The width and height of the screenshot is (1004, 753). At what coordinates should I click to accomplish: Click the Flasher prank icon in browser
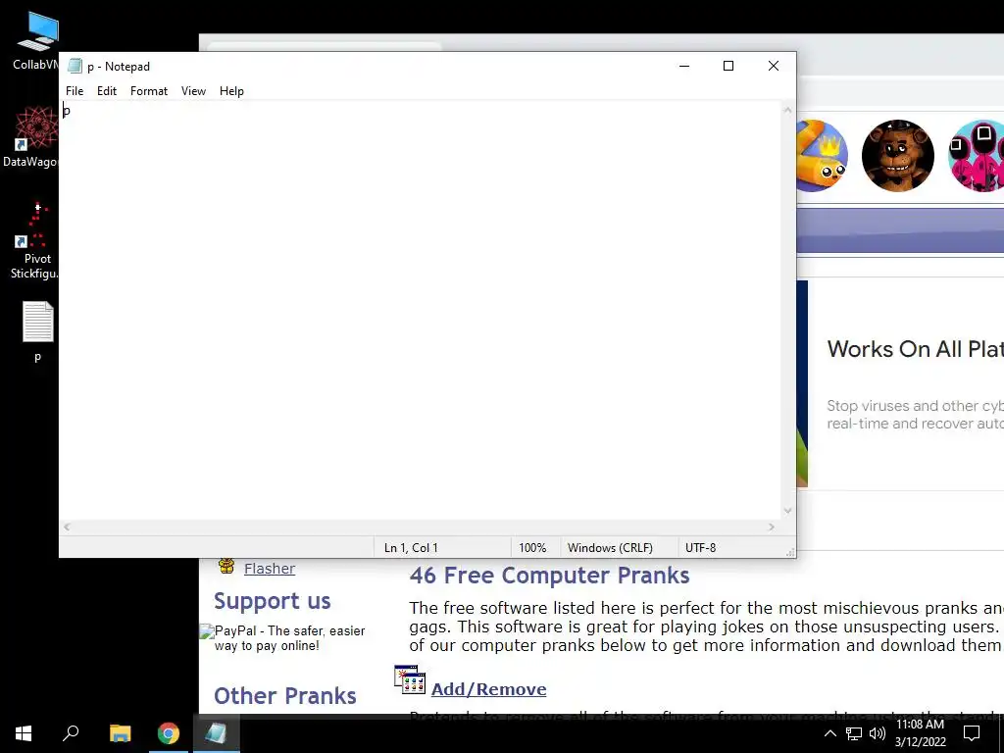(226, 565)
